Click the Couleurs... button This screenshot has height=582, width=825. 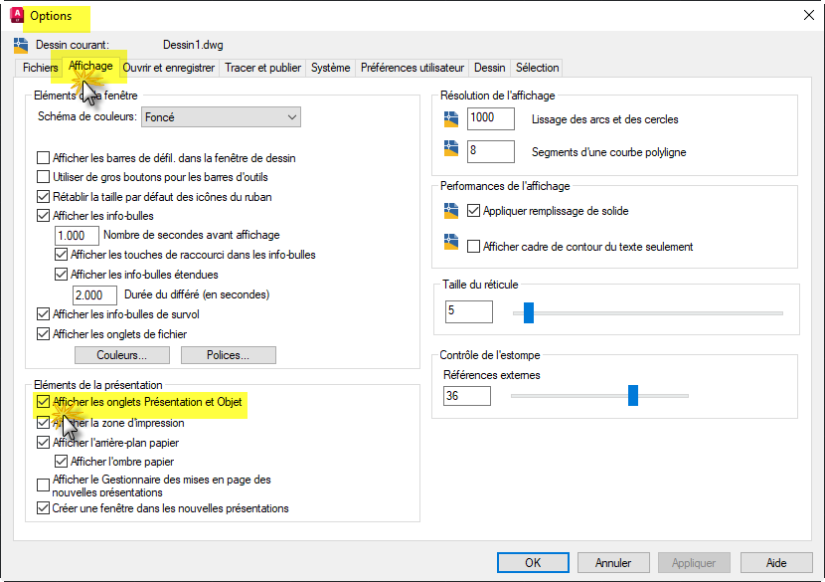122,355
